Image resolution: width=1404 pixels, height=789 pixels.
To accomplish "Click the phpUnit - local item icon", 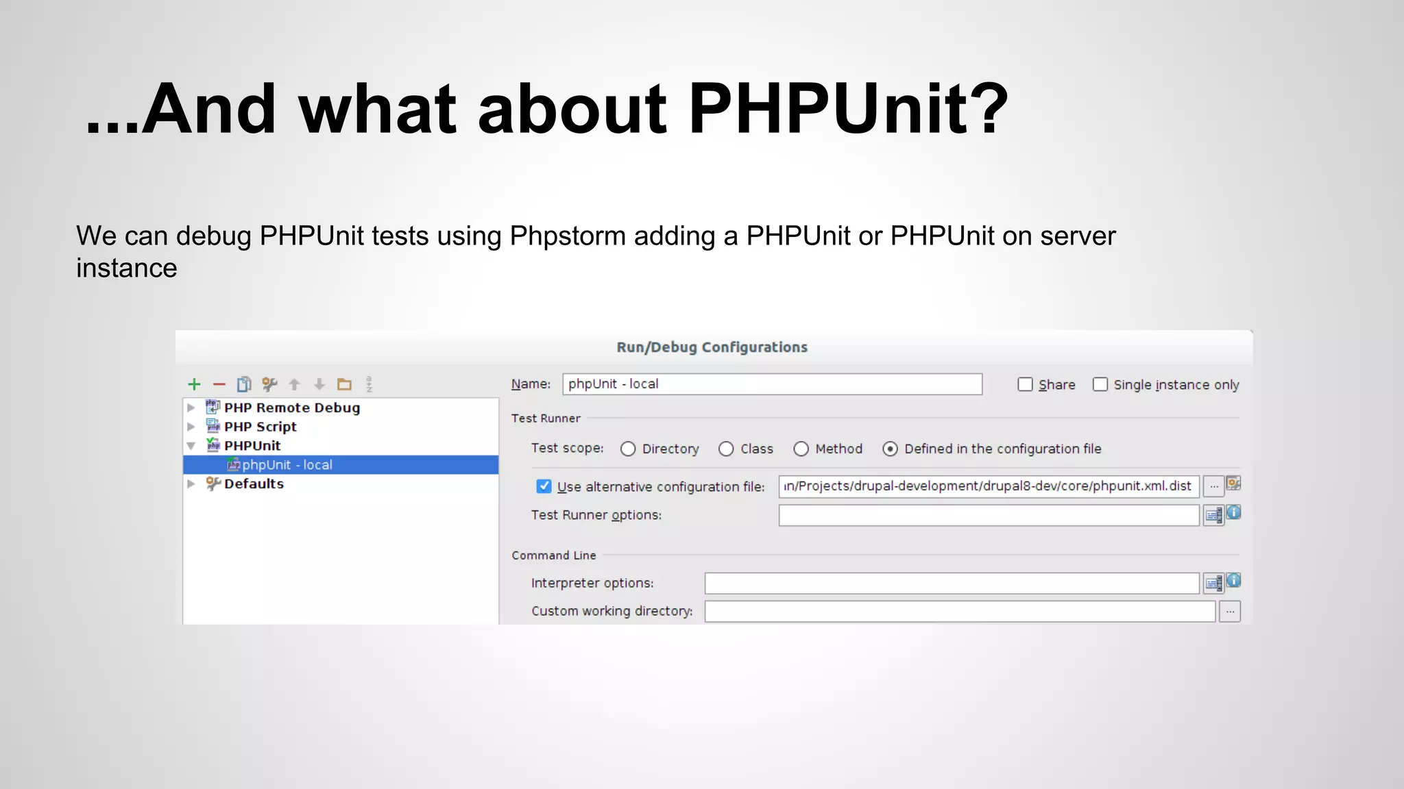I will (233, 464).
